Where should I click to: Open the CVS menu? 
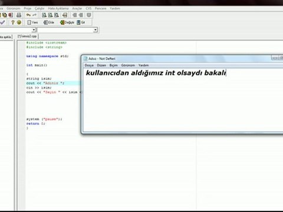(x=88, y=8)
